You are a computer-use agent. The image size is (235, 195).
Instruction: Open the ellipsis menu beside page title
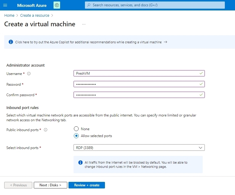pyautogui.click(x=84, y=24)
